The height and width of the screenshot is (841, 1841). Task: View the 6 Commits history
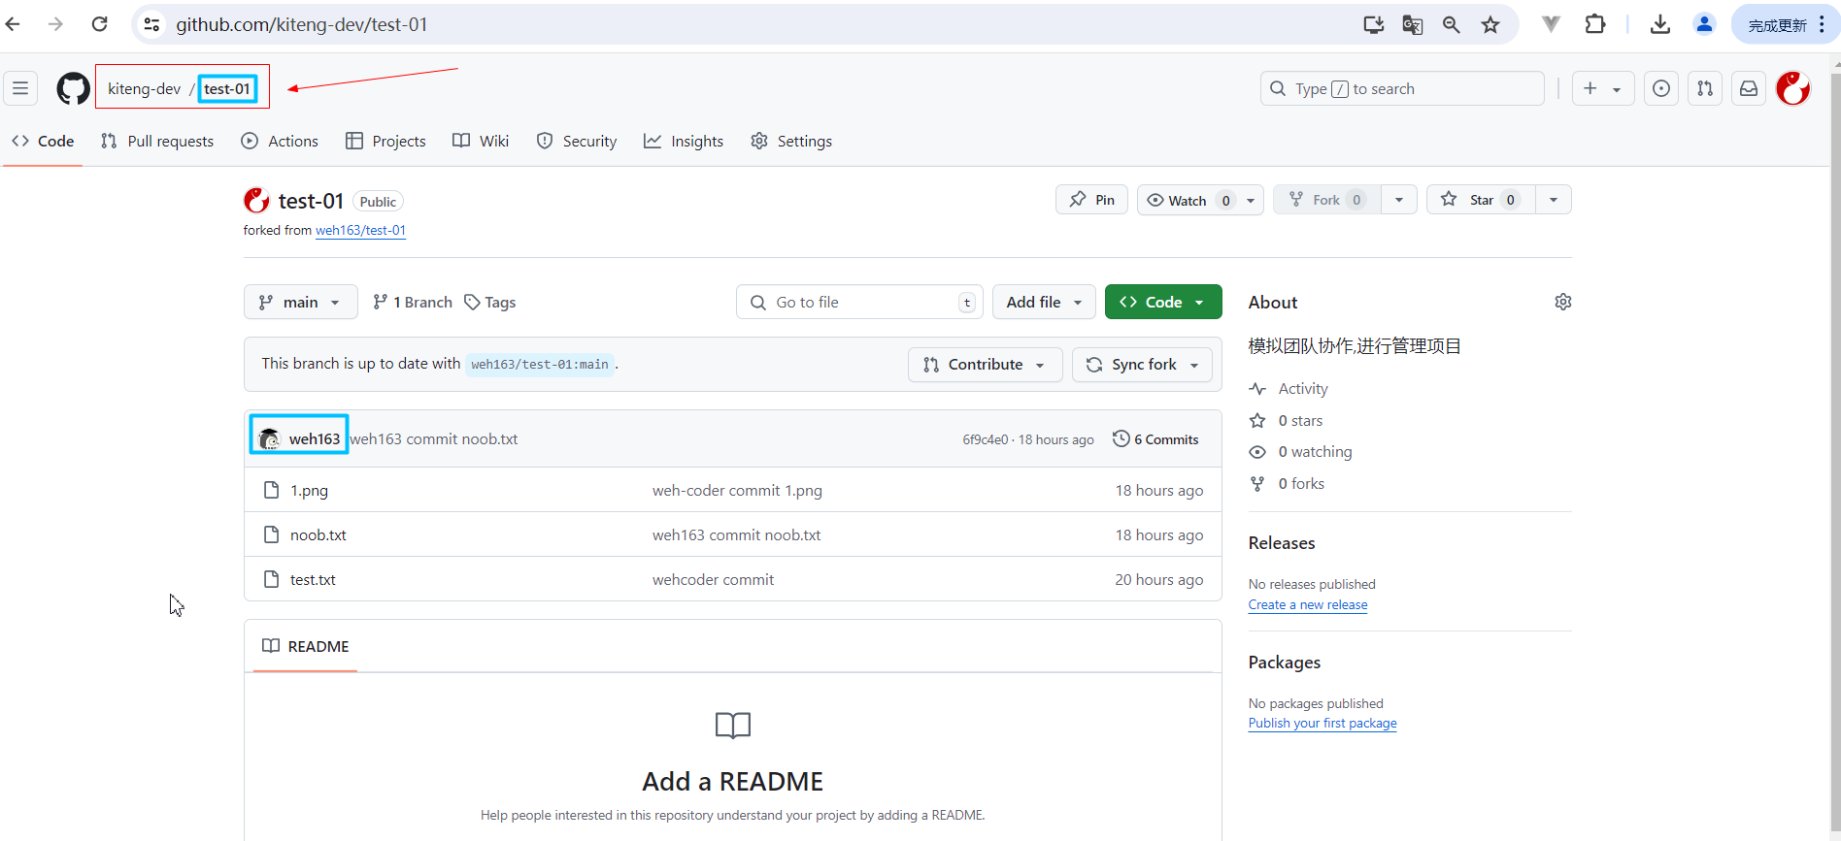point(1155,439)
